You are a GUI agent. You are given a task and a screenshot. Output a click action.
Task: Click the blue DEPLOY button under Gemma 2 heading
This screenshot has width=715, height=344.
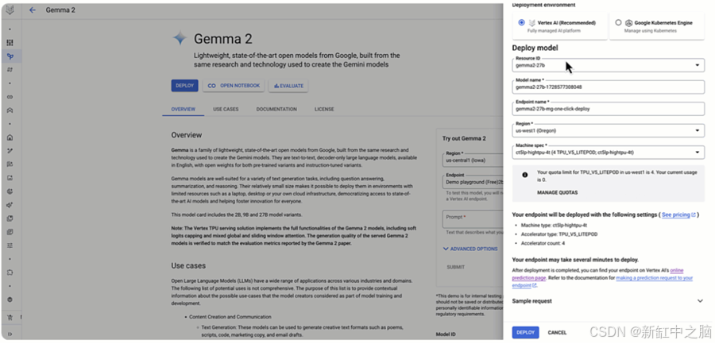click(184, 86)
